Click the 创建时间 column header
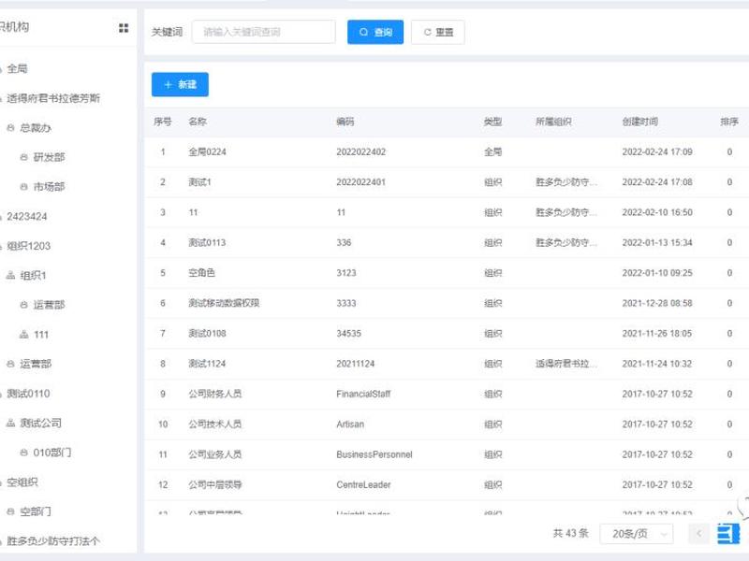Image resolution: width=749 pixels, height=561 pixels. [640, 122]
